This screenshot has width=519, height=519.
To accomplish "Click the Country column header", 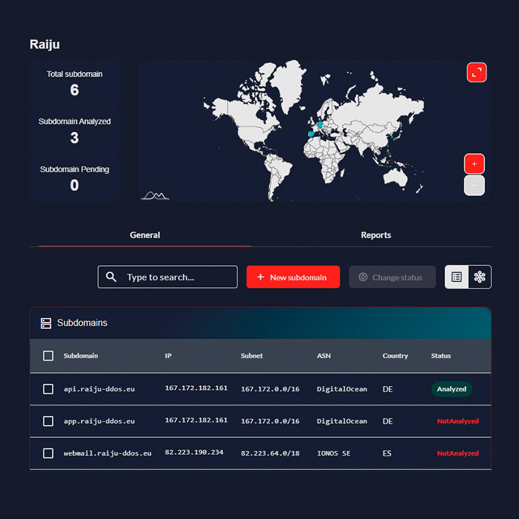I will pos(395,356).
